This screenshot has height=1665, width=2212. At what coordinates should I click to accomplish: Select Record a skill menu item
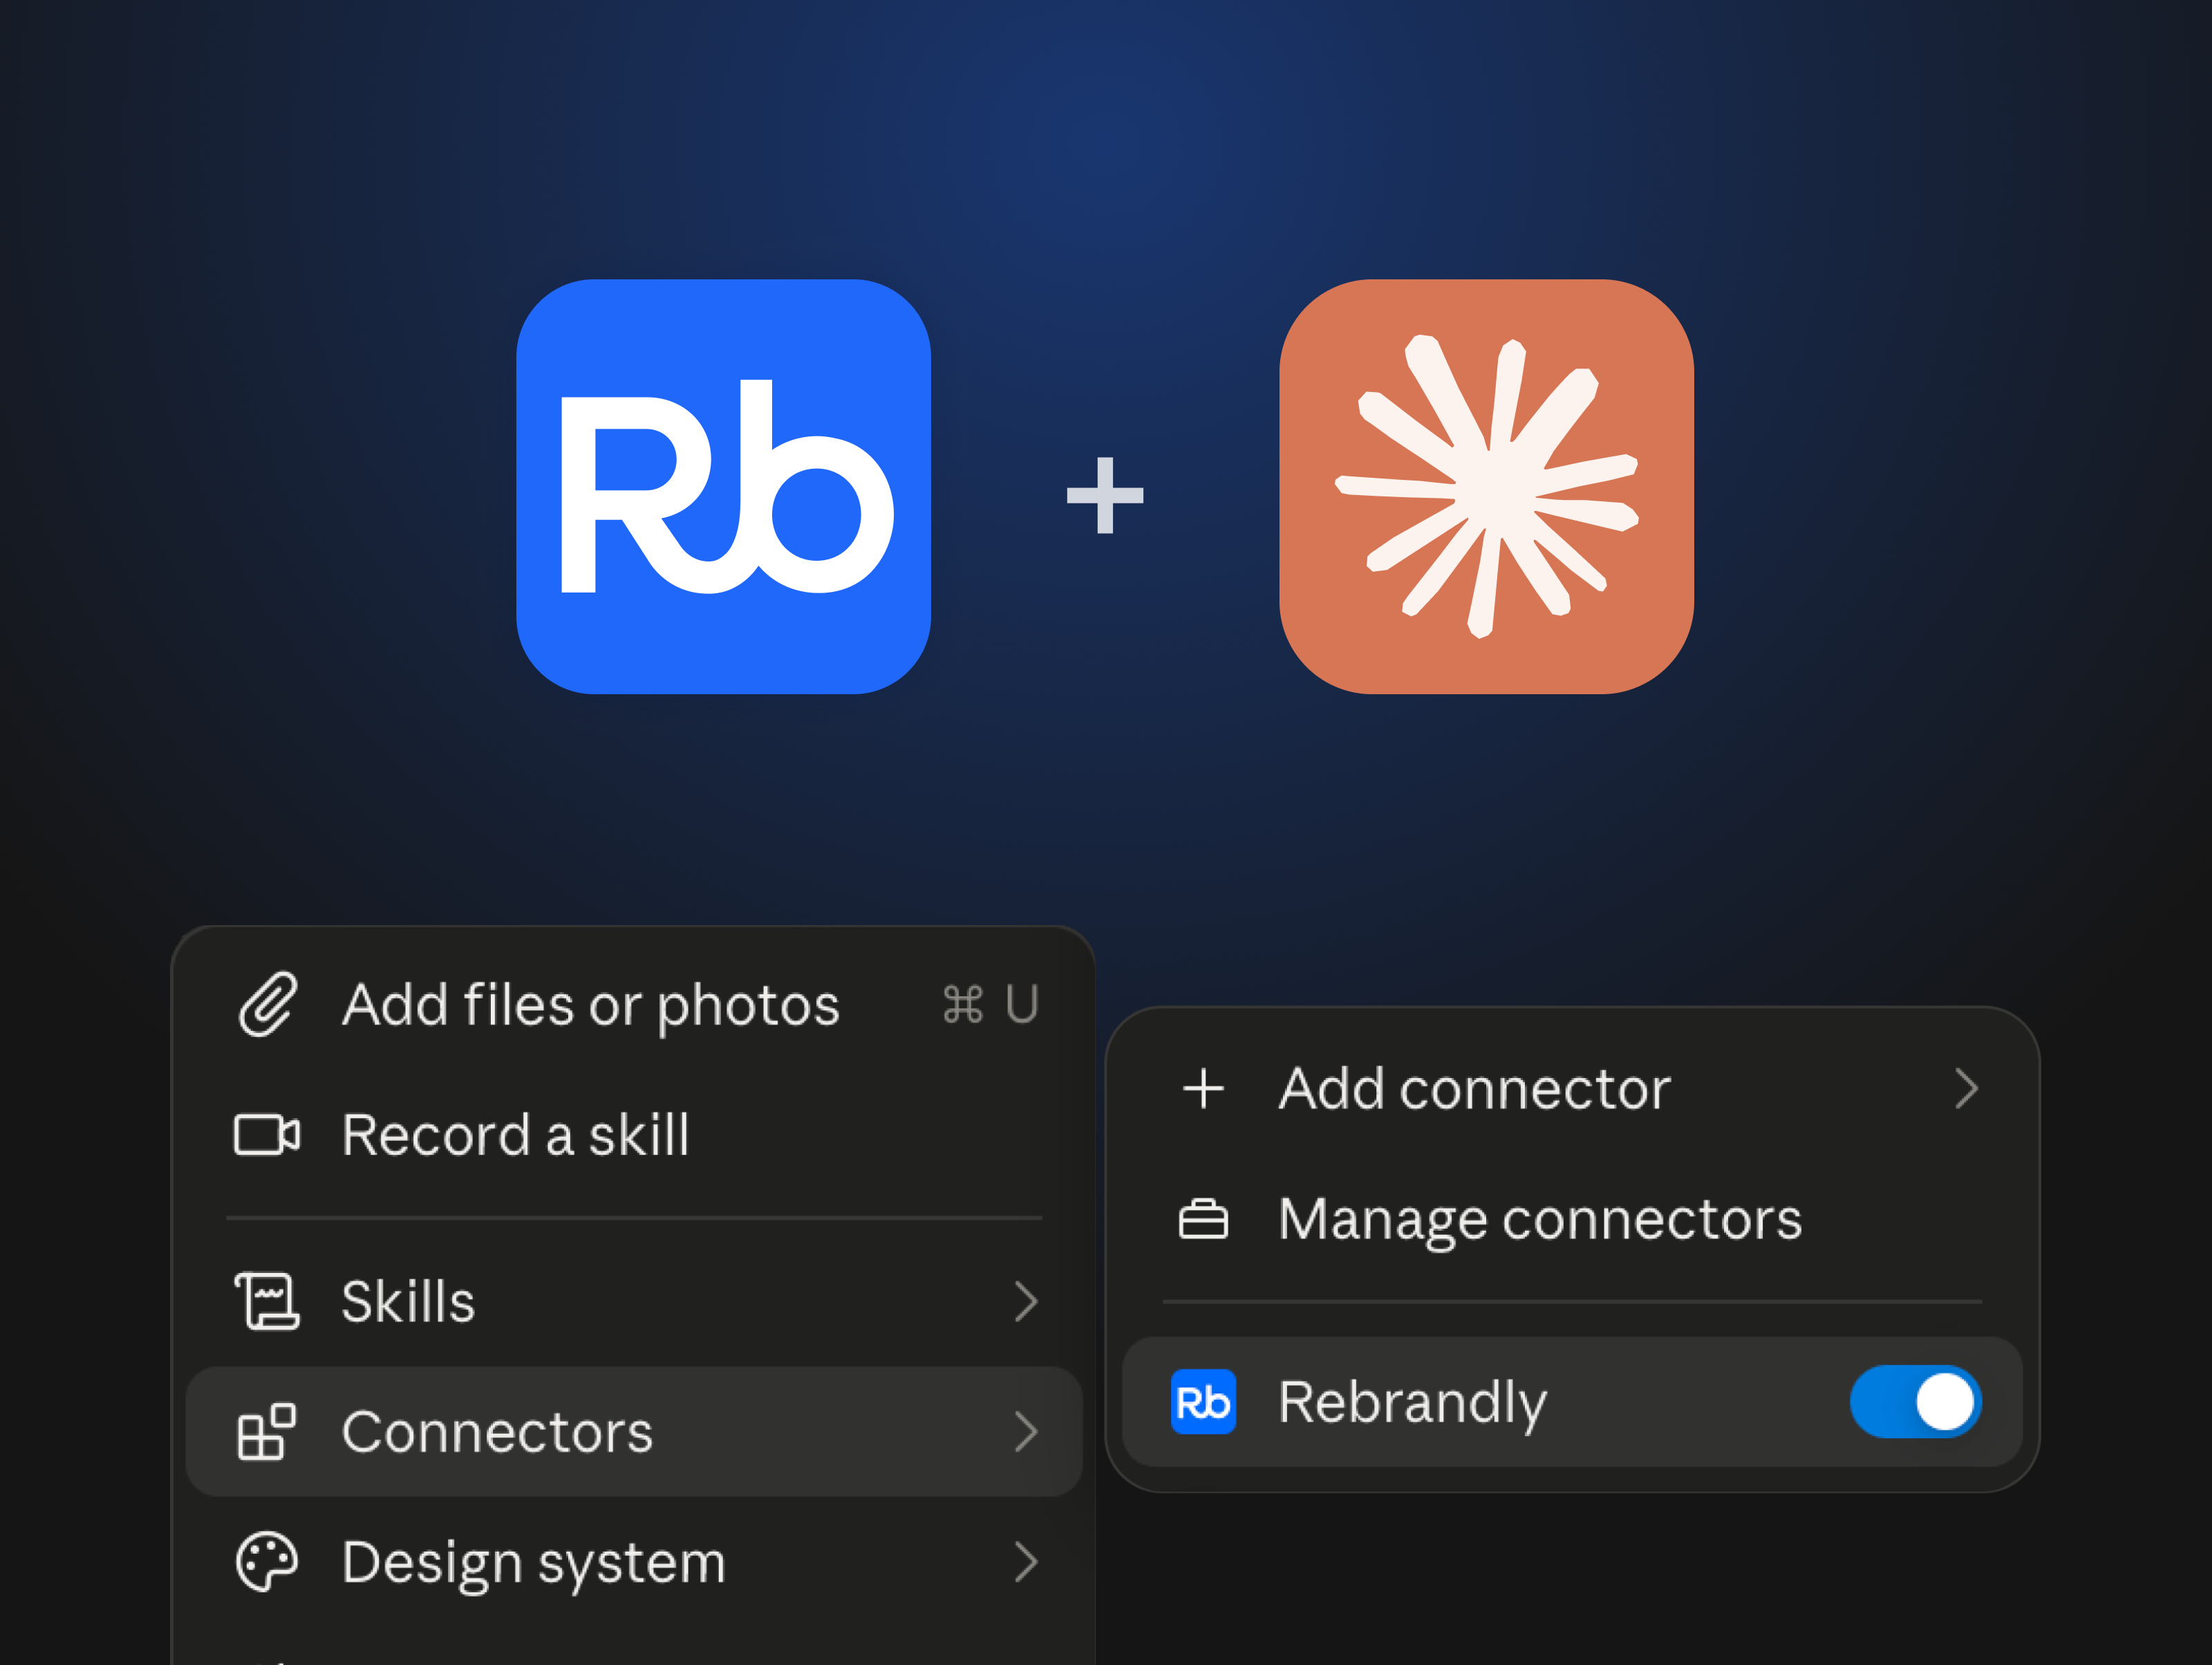634,1135
